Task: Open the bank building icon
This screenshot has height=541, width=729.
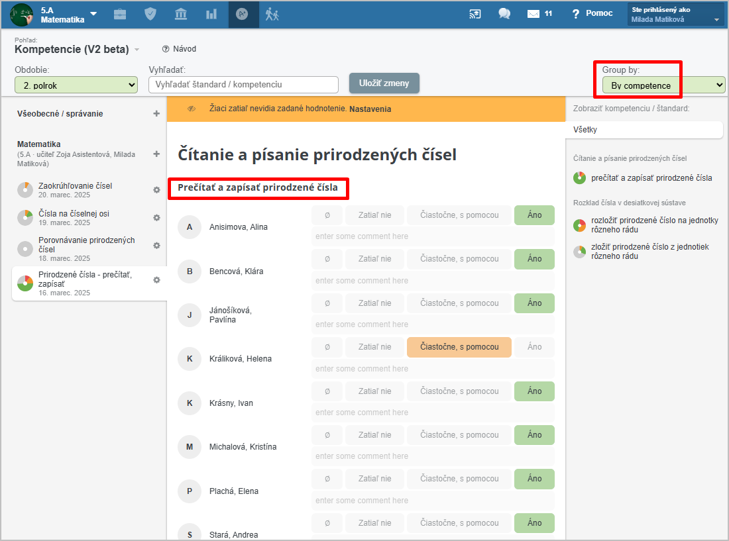Action: click(181, 14)
